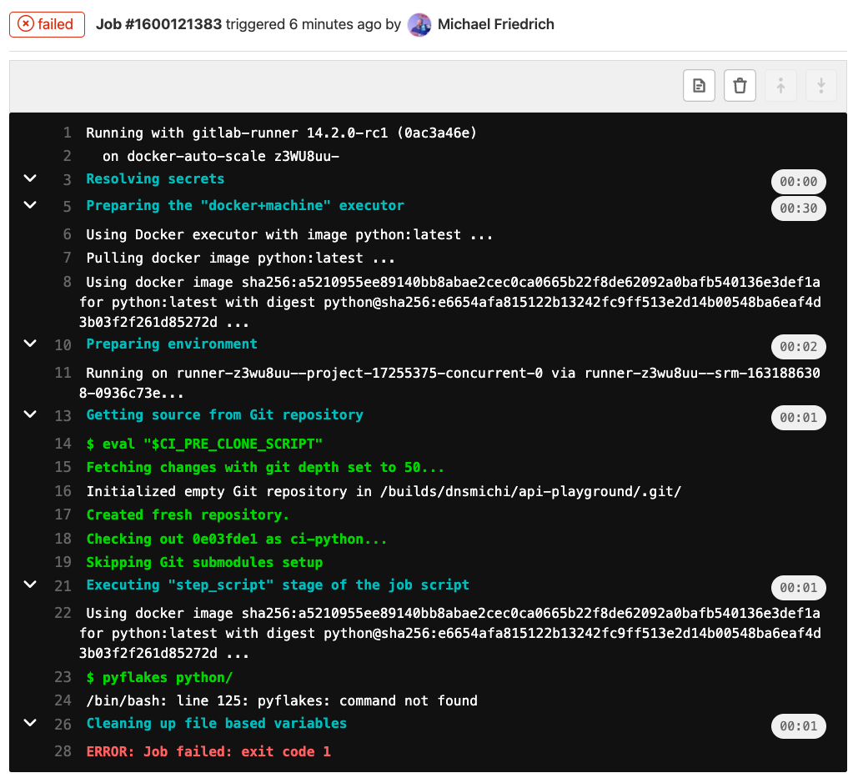This screenshot has height=783, width=858.
Task: Collapse the Preparing docker+machine executor chevron
Action: (x=30, y=205)
